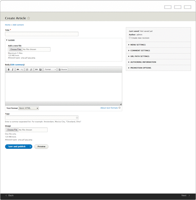Expand Comment Settings

(158, 51)
